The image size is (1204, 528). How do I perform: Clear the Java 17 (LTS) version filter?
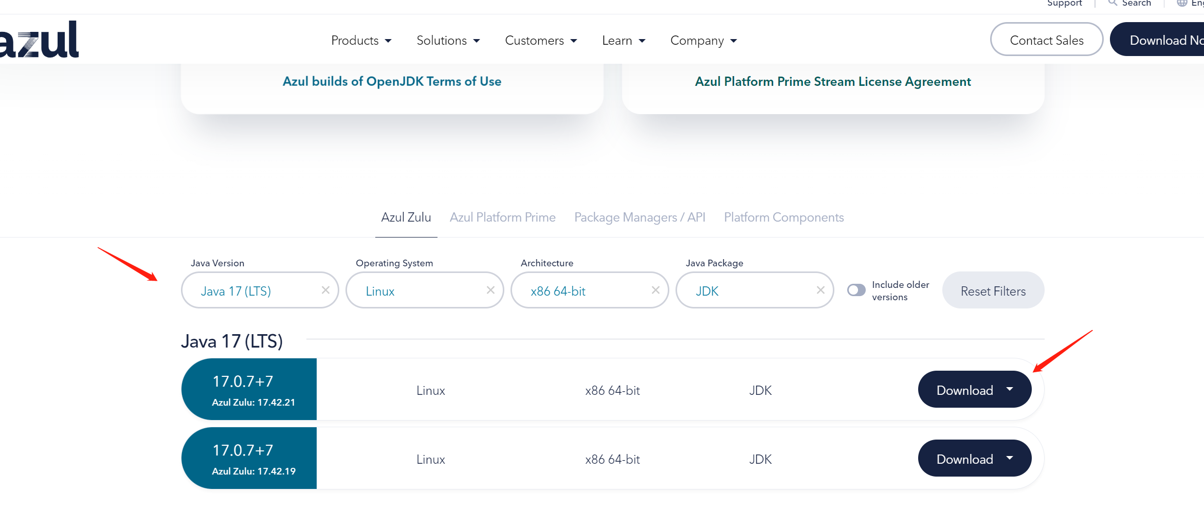pyautogui.click(x=325, y=290)
